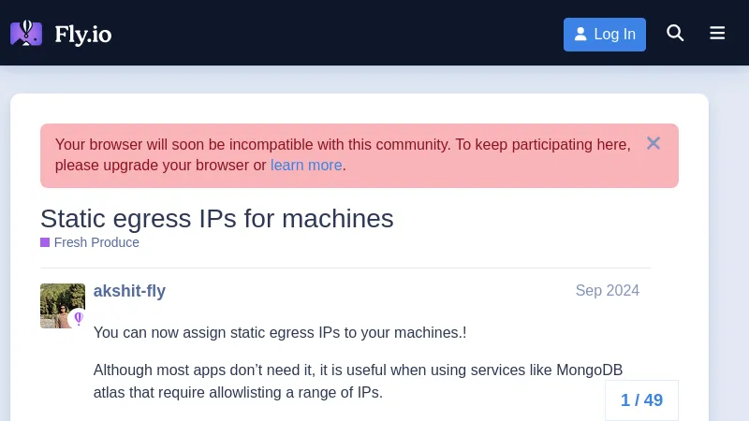The image size is (749, 421).
Task: Open the Fresh Produce category
Action: 96,242
